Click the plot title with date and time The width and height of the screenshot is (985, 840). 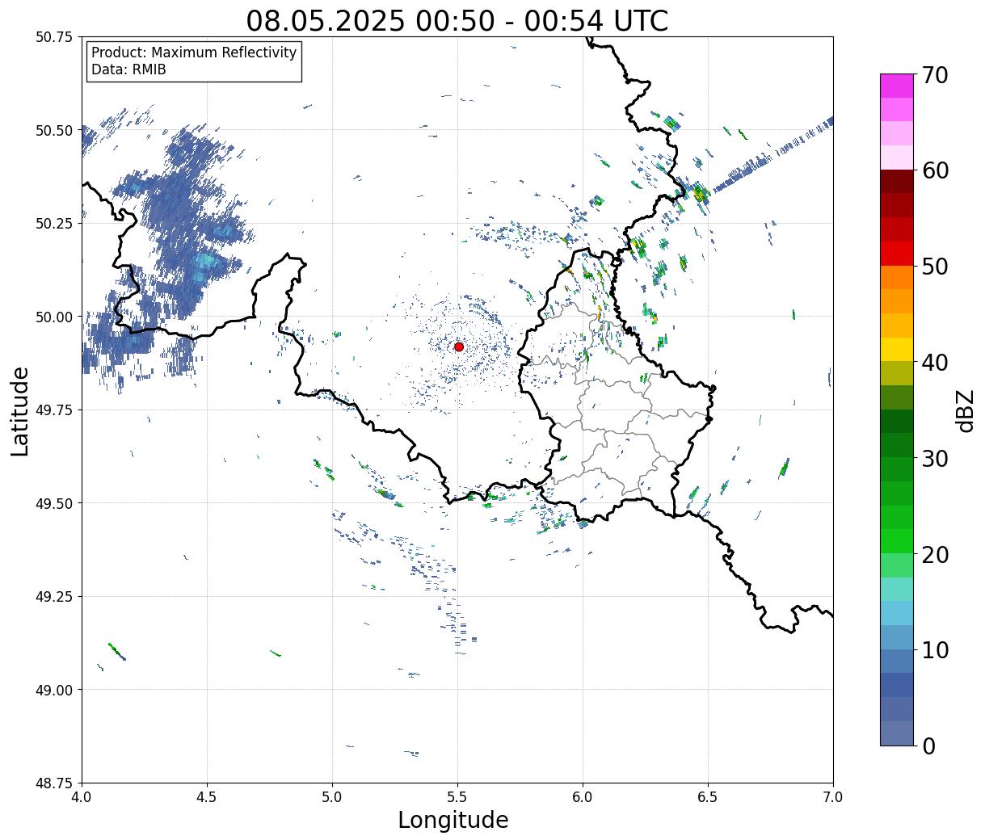pyautogui.click(x=457, y=20)
